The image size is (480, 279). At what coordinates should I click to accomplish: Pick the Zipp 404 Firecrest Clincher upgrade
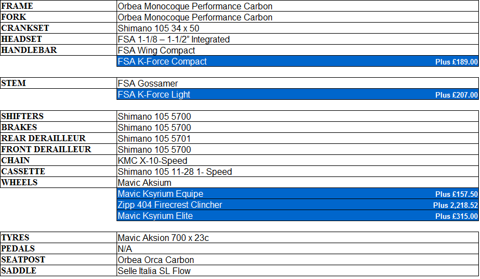[x=170, y=205]
